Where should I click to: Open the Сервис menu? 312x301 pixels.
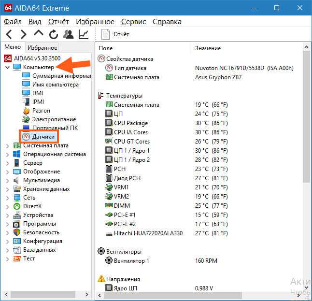[133, 21]
